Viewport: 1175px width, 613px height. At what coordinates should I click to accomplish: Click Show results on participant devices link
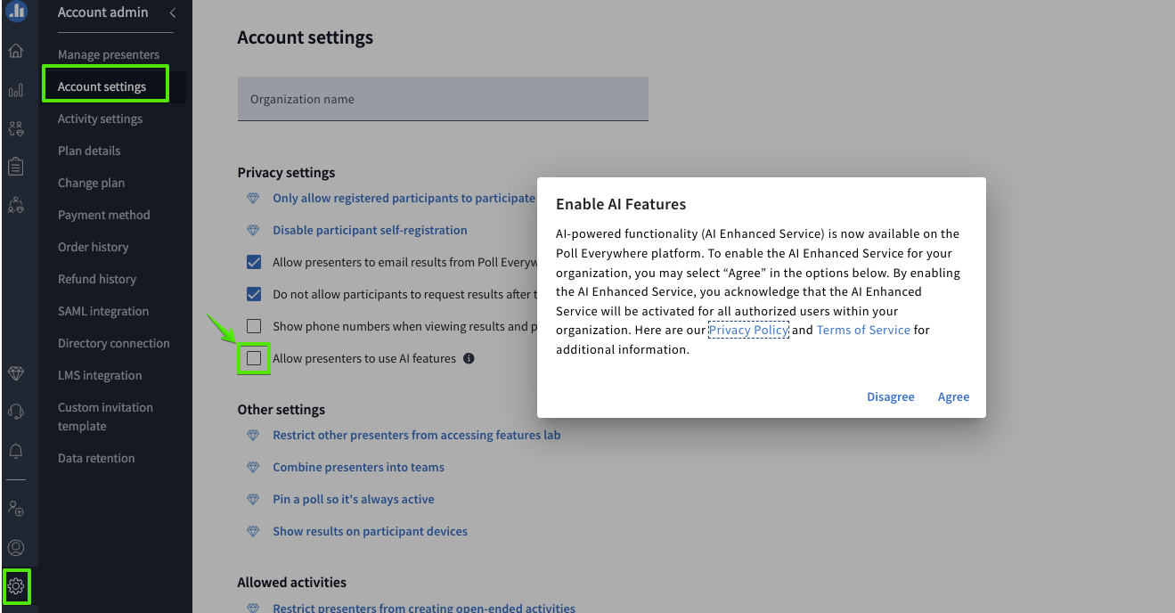tap(370, 531)
